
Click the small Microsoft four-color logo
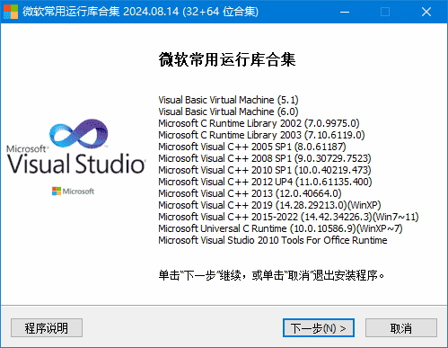(x=57, y=192)
